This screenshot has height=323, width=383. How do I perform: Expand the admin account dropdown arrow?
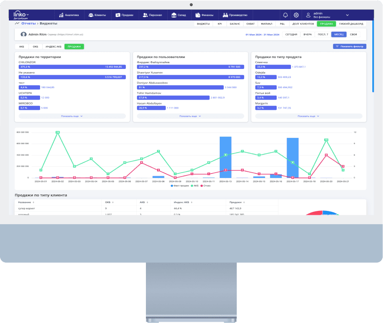coord(347,15)
